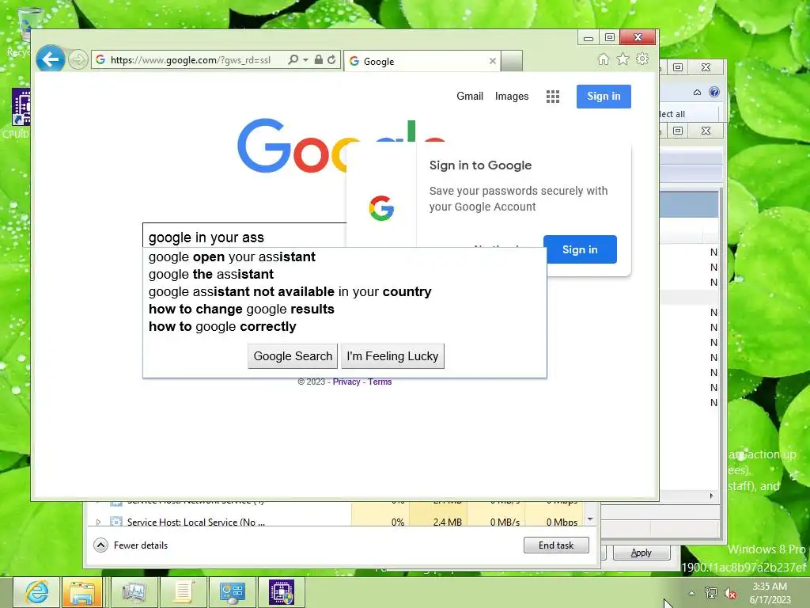Open Internet Explorer from the taskbar

(36, 592)
